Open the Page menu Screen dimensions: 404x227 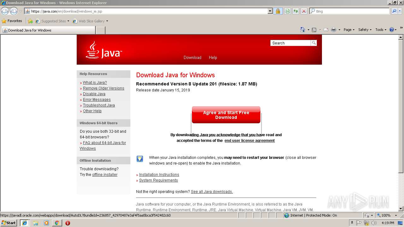tap(349, 30)
